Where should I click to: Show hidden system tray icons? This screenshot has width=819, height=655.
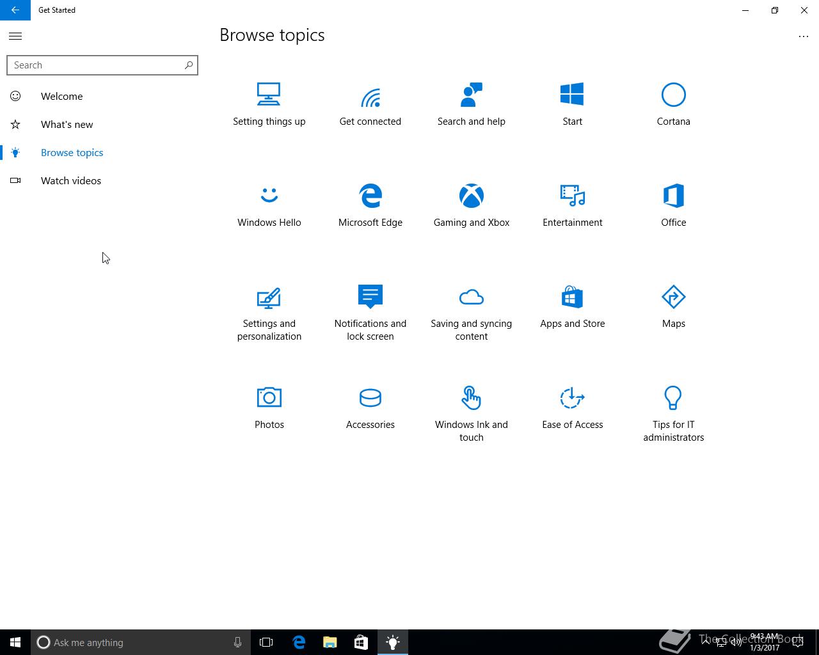click(x=706, y=642)
